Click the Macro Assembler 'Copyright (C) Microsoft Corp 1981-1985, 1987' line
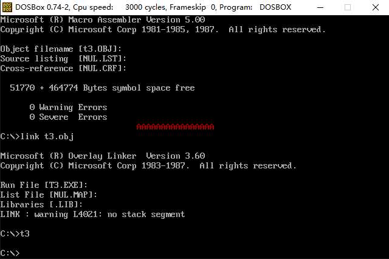This screenshot has height=259, width=389. coord(163,30)
